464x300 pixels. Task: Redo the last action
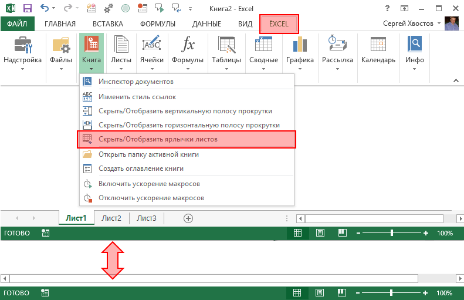pyautogui.click(x=68, y=8)
